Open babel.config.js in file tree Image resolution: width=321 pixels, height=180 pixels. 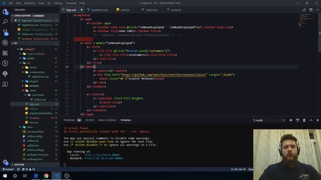[36, 150]
